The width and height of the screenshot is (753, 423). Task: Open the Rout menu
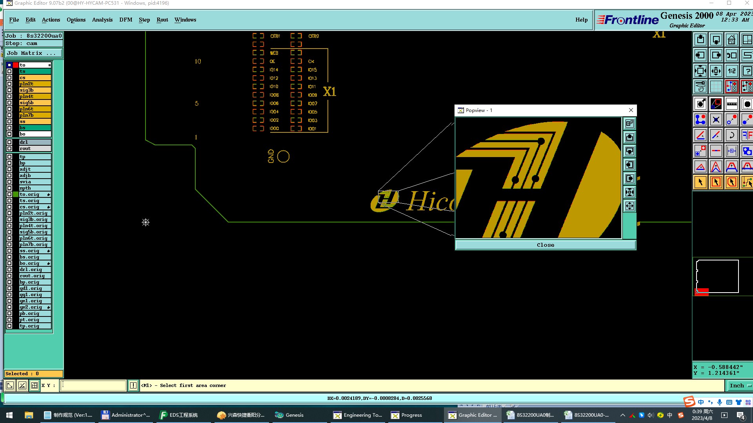coord(162,20)
